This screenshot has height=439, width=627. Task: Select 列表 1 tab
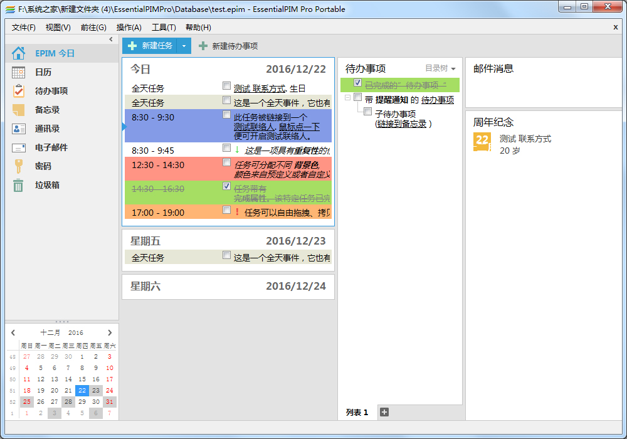(357, 412)
